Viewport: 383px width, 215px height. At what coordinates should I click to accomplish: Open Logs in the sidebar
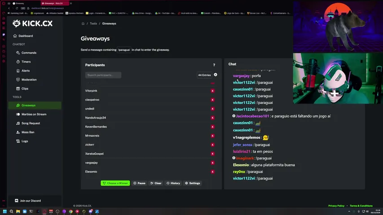point(22,141)
